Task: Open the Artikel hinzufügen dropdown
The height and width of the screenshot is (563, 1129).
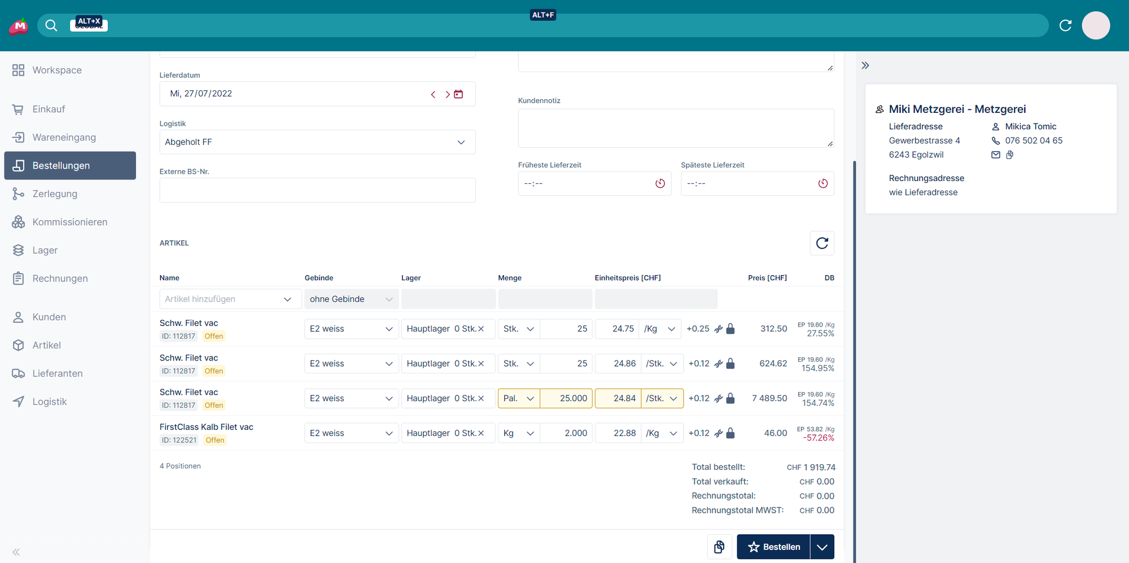Action: pos(287,299)
